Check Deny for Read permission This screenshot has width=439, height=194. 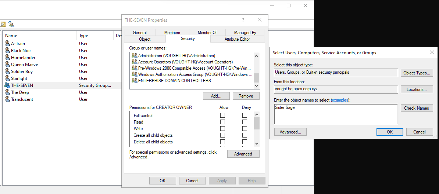click(245, 122)
